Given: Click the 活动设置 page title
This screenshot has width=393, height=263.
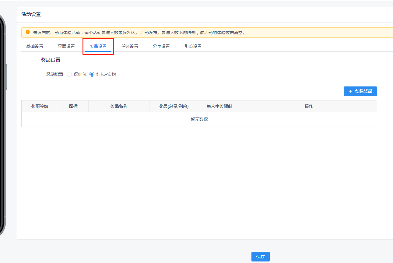Looking at the screenshot, I should tap(31, 14).
